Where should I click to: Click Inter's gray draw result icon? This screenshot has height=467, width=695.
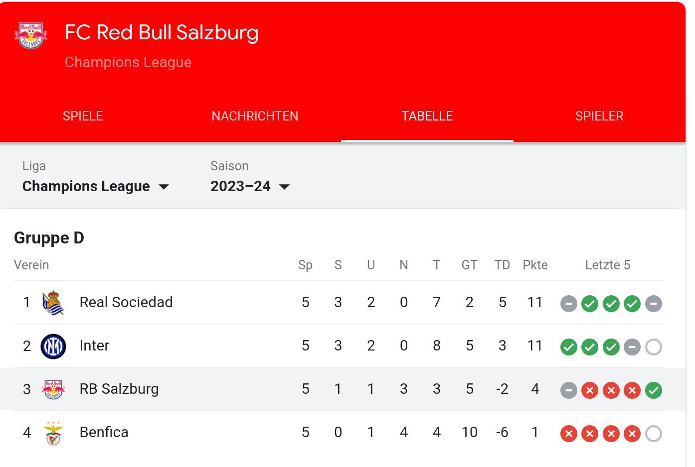click(x=632, y=347)
